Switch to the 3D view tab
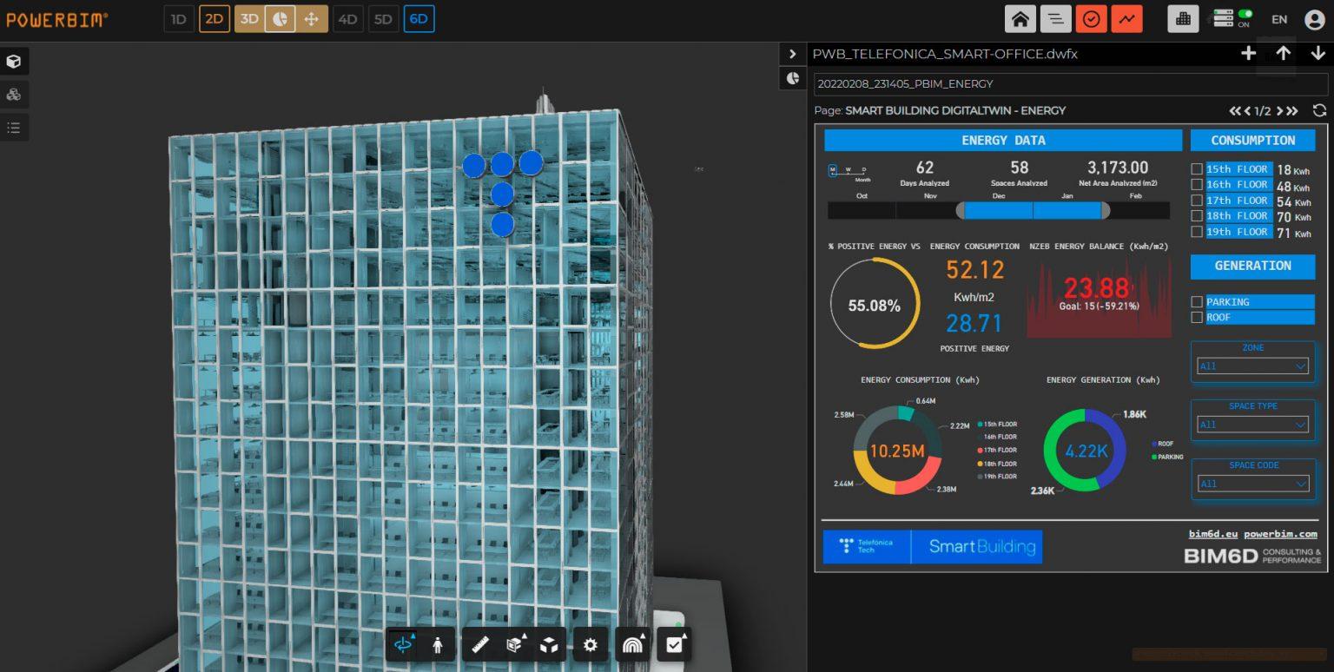The height and width of the screenshot is (672, 1334). click(x=248, y=16)
